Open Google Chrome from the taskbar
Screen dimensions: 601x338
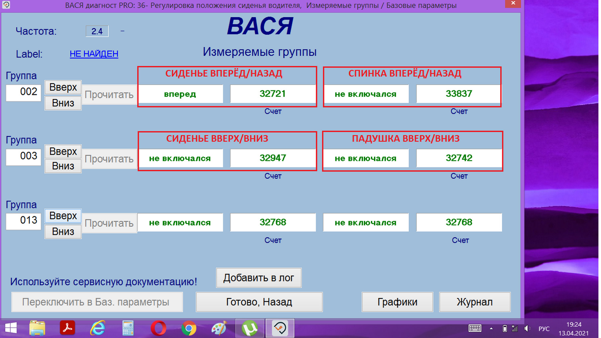[x=189, y=329]
